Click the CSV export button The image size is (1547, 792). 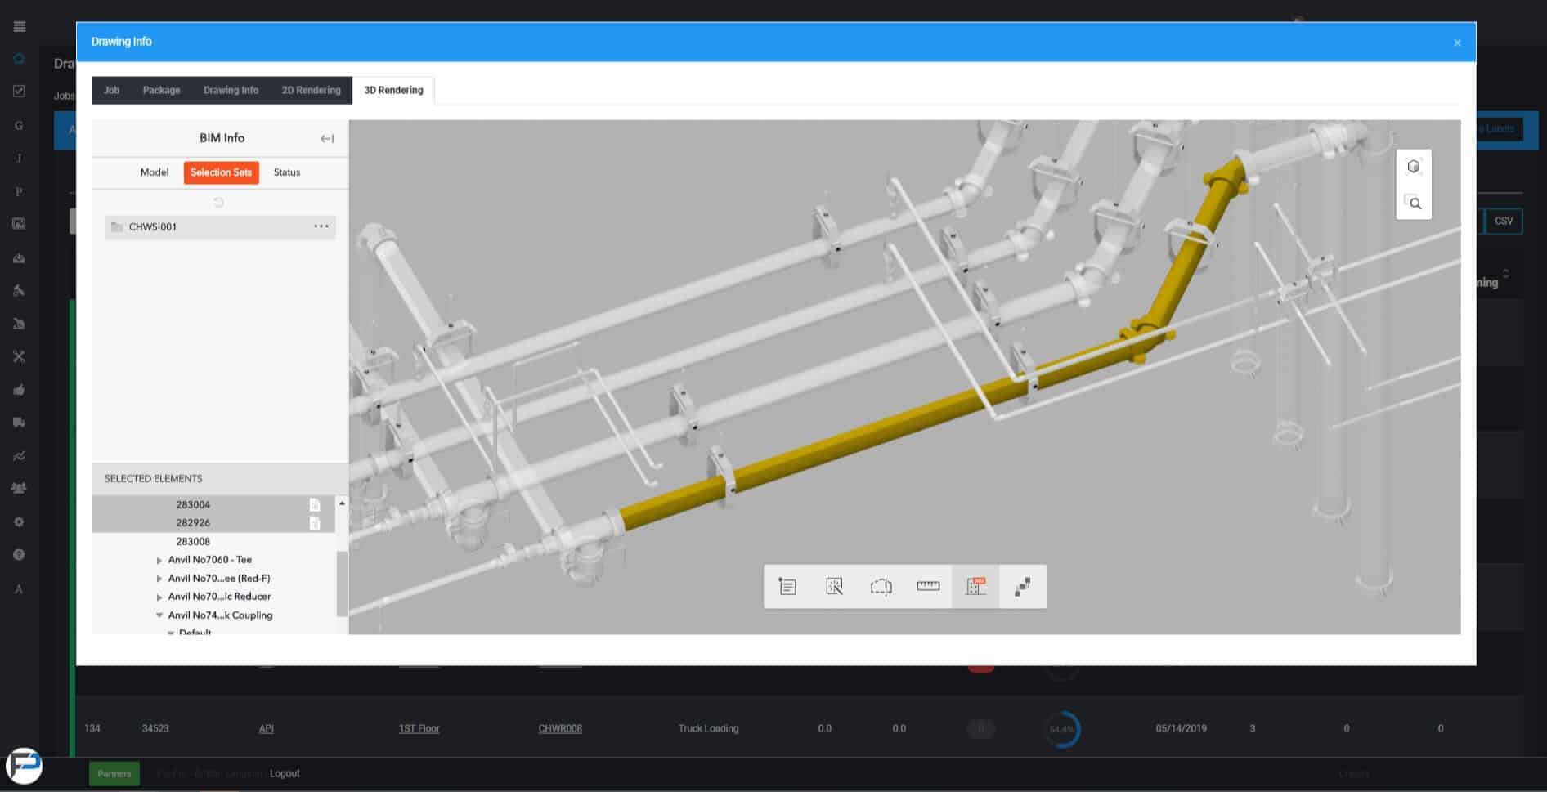click(x=1504, y=221)
